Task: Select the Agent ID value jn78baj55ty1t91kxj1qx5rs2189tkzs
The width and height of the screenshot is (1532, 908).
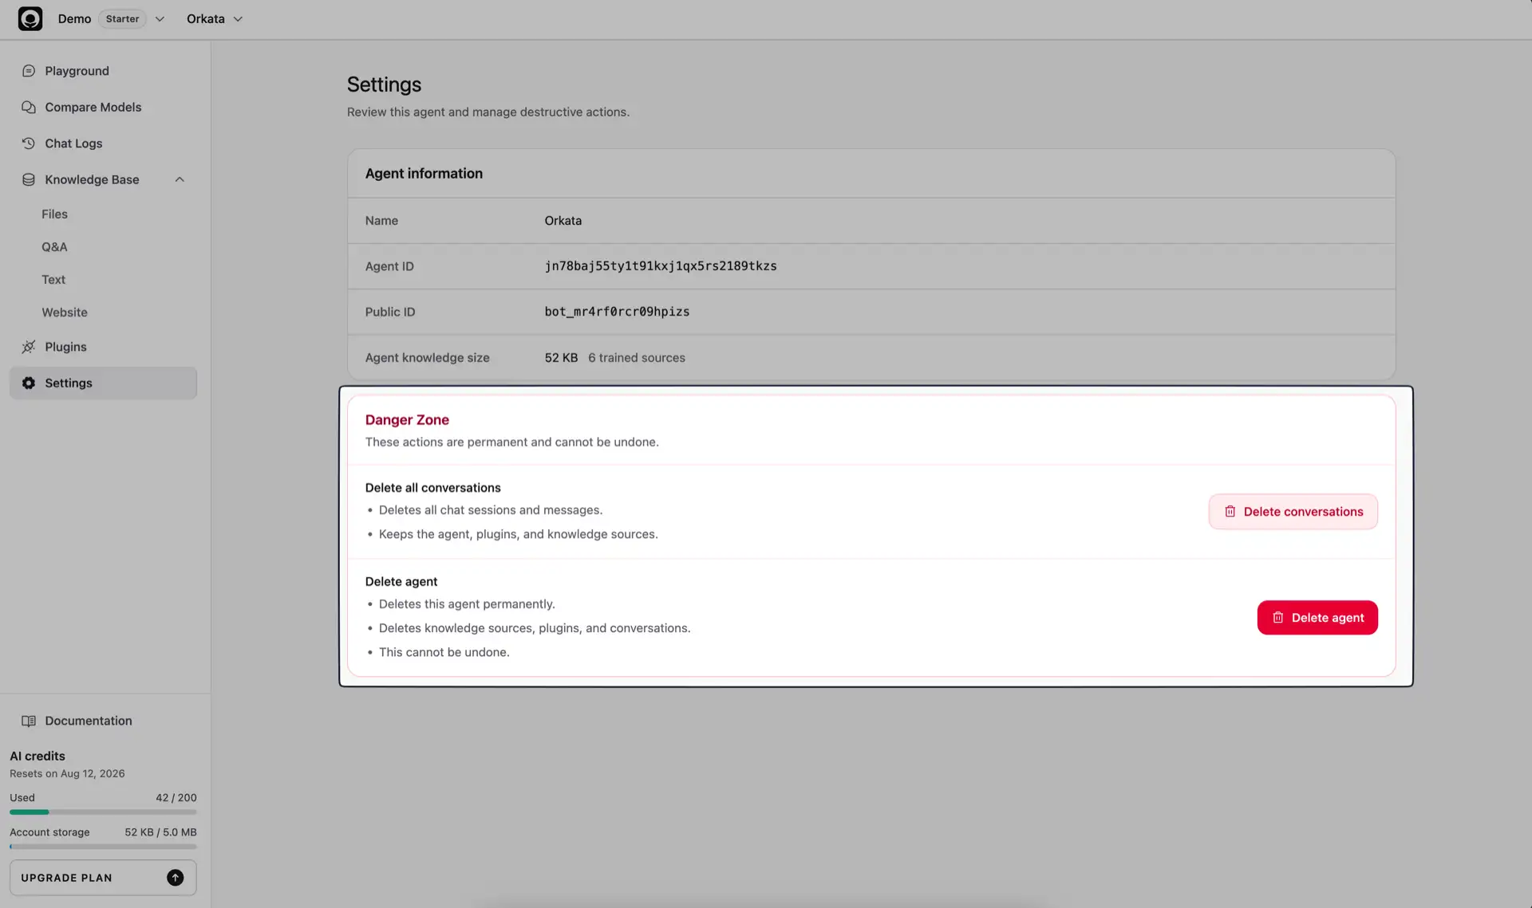Action: coord(661,266)
